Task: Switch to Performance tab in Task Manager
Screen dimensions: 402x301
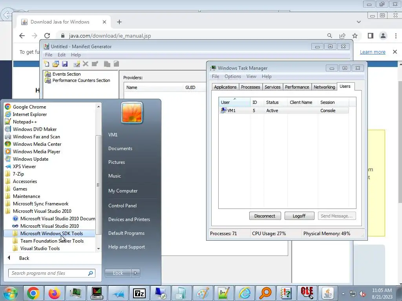Action: [297, 87]
